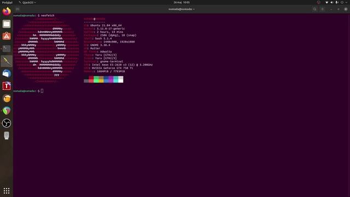The width and height of the screenshot is (350, 197).
Task: Click the volume icon in top bar
Action: [332, 2]
